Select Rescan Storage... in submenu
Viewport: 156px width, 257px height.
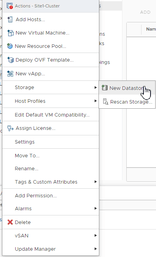click(x=127, y=102)
